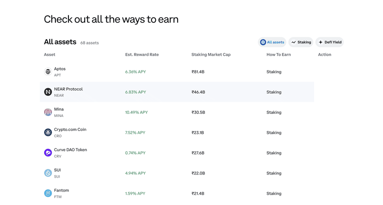
Task: Switch to the Defi Yield filter
Action: tap(330, 42)
